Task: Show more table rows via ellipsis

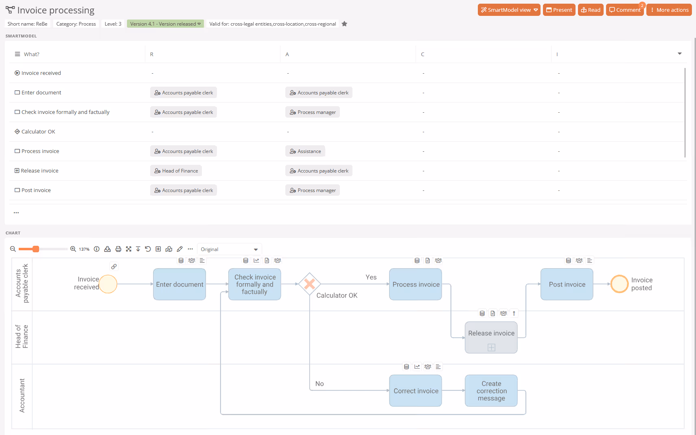Action: pyautogui.click(x=16, y=213)
